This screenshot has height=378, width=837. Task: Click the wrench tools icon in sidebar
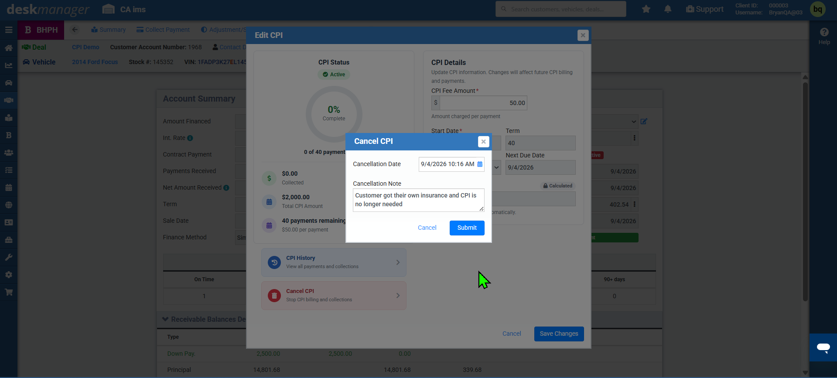click(9, 257)
